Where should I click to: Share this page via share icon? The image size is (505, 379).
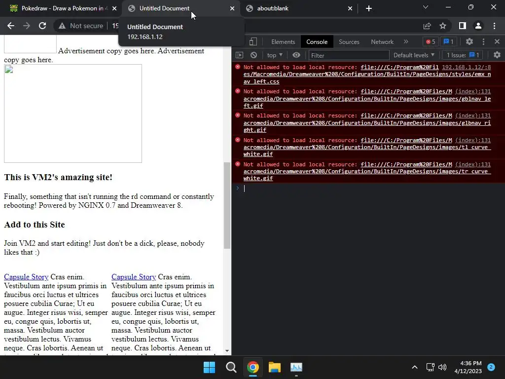(x=427, y=26)
